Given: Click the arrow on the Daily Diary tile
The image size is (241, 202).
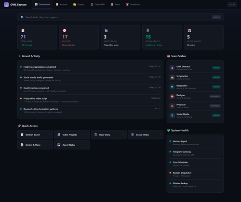Looking at the screenshot, I should (123, 135).
